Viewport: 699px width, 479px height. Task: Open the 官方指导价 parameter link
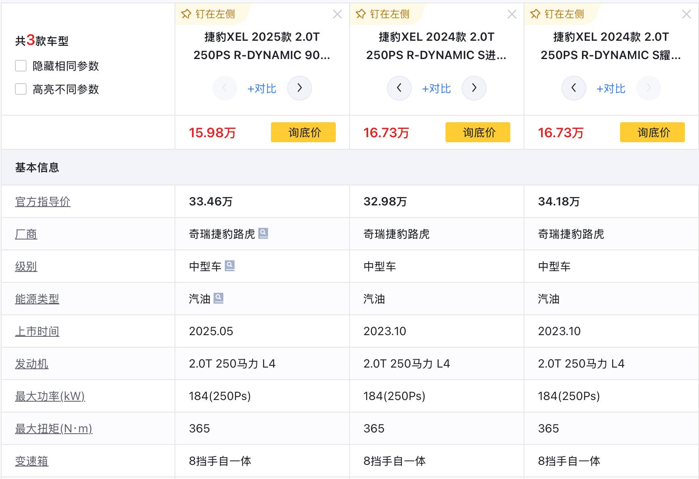43,202
